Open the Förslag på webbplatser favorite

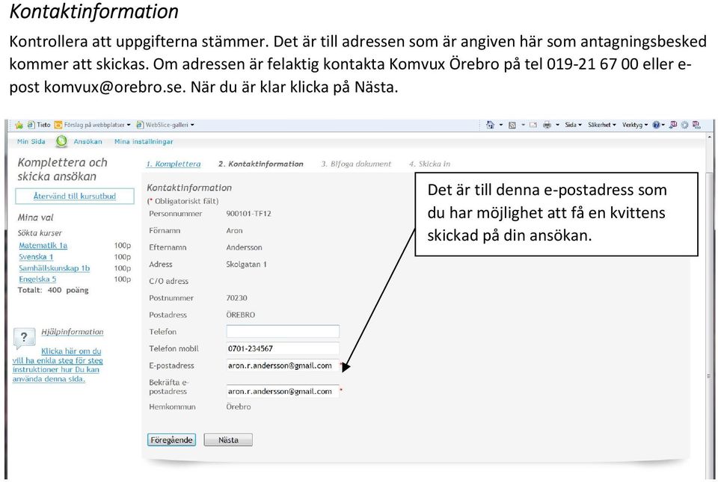(90, 124)
